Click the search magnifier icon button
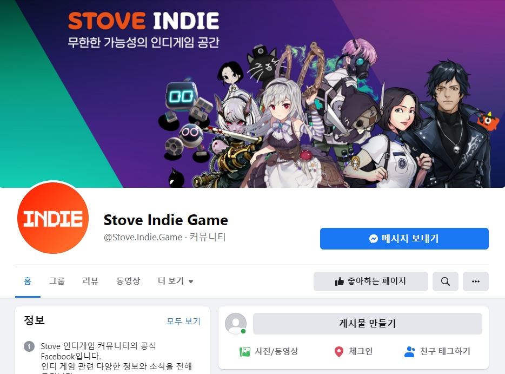Viewport: 505px width, 374px height. pyautogui.click(x=445, y=281)
